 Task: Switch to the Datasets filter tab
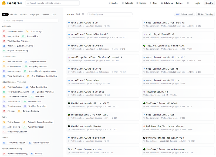click(24, 15)
